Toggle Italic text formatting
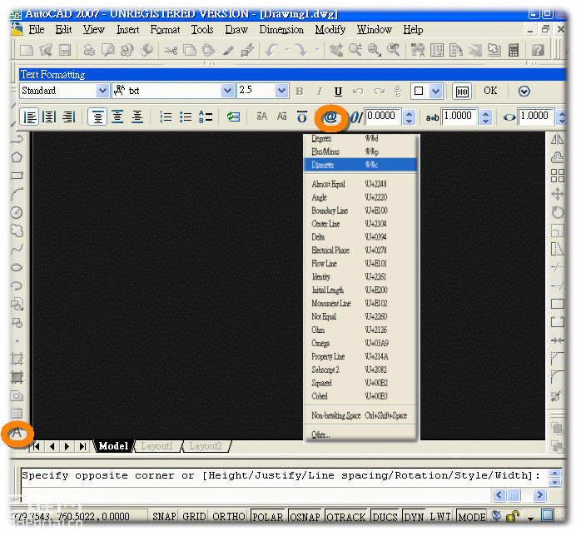This screenshot has height=536, width=581. (320, 91)
